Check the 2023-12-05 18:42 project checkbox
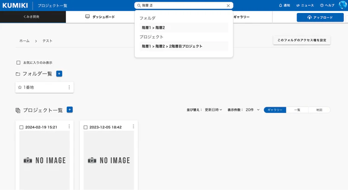 click(x=85, y=127)
